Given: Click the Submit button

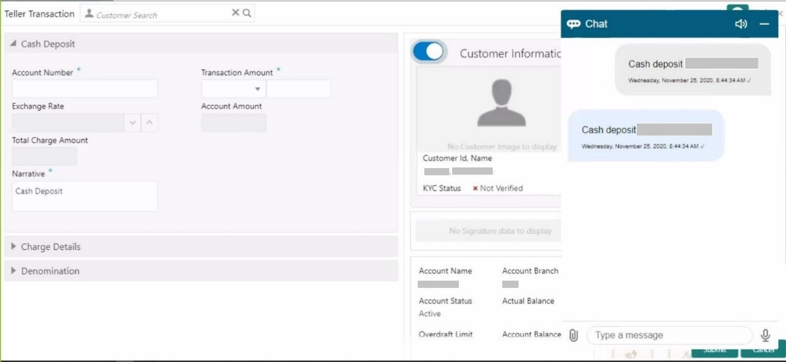Looking at the screenshot, I should [x=715, y=350].
